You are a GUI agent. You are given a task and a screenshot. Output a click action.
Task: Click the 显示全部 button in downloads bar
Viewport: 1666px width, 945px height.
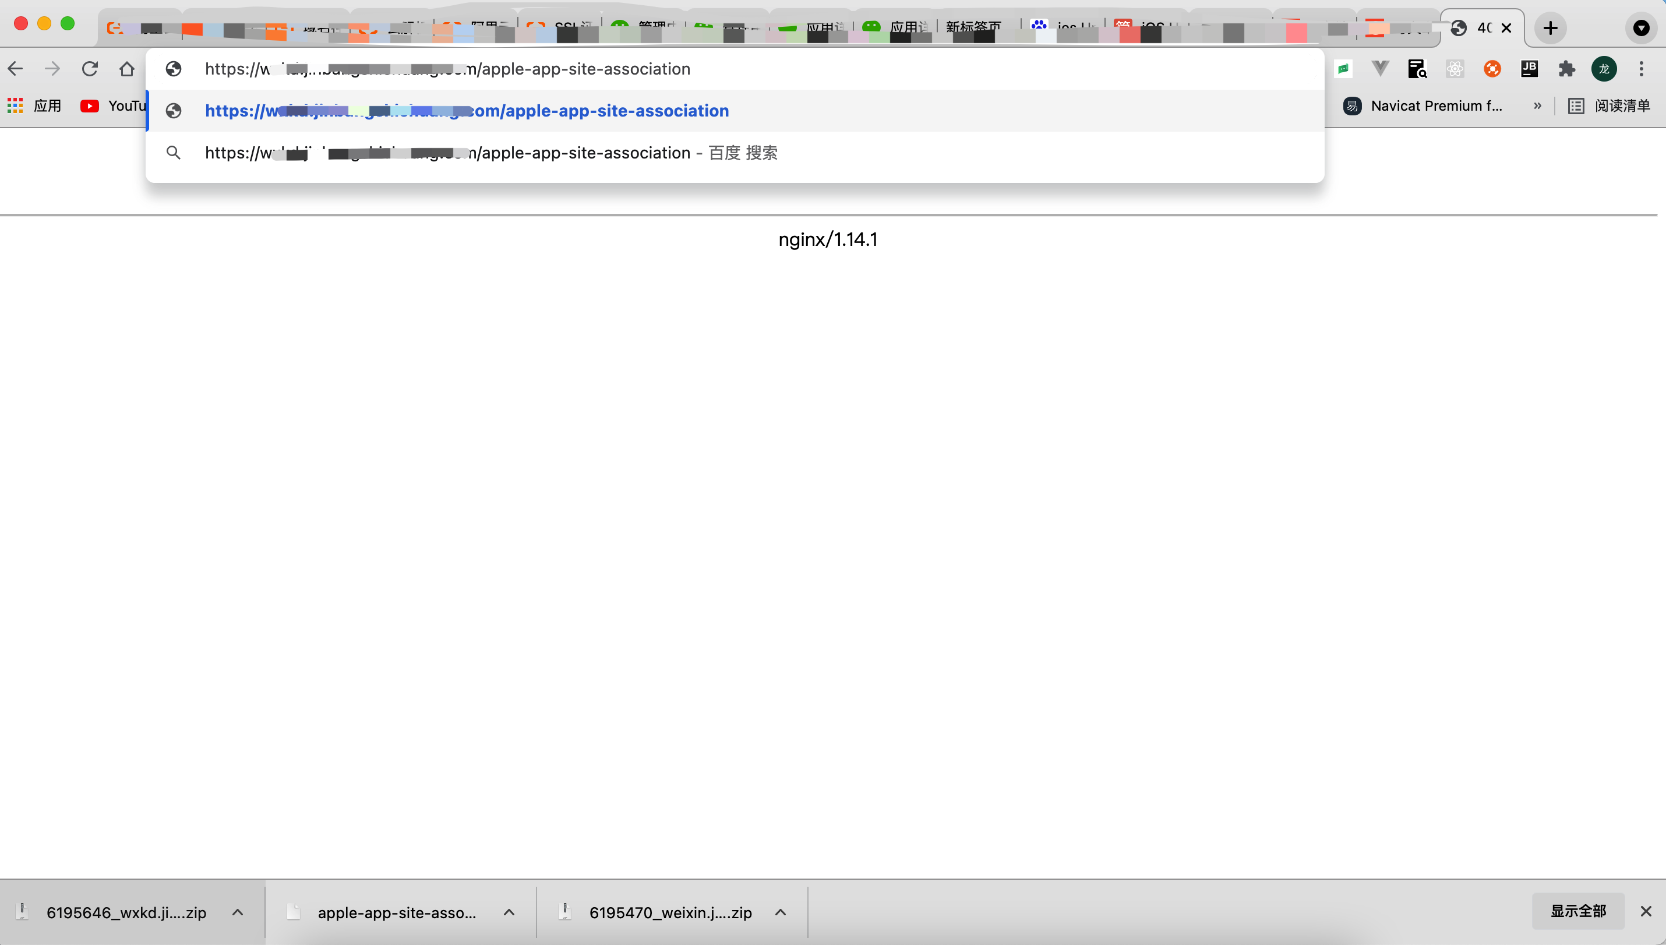click(x=1578, y=911)
